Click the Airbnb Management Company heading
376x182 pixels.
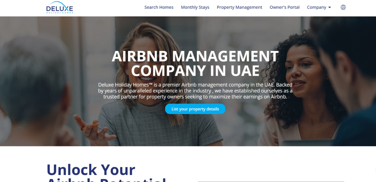pos(195,63)
